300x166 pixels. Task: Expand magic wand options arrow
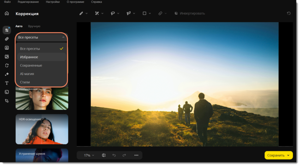point(102,13)
